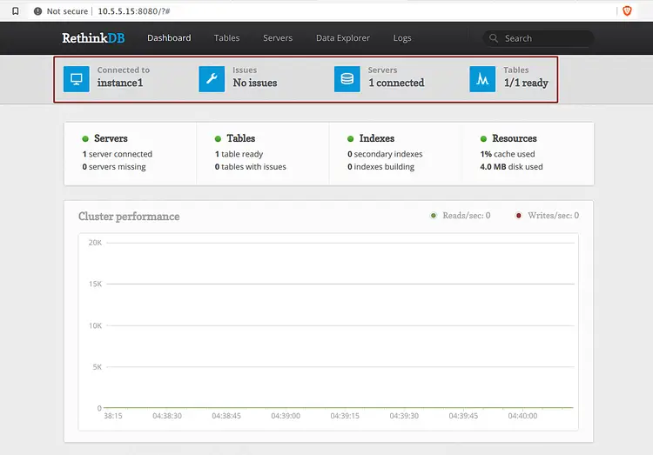This screenshot has height=455, width=653.
Task: Click the 'No issues' status text
Action: click(255, 83)
